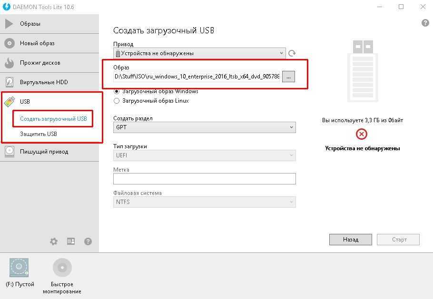The height and width of the screenshot is (299, 433).
Task: Open the Образы section play icon
Action: (9, 24)
